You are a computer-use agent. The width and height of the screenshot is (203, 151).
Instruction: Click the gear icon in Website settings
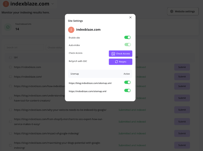pyautogui.click(x=172, y=11)
